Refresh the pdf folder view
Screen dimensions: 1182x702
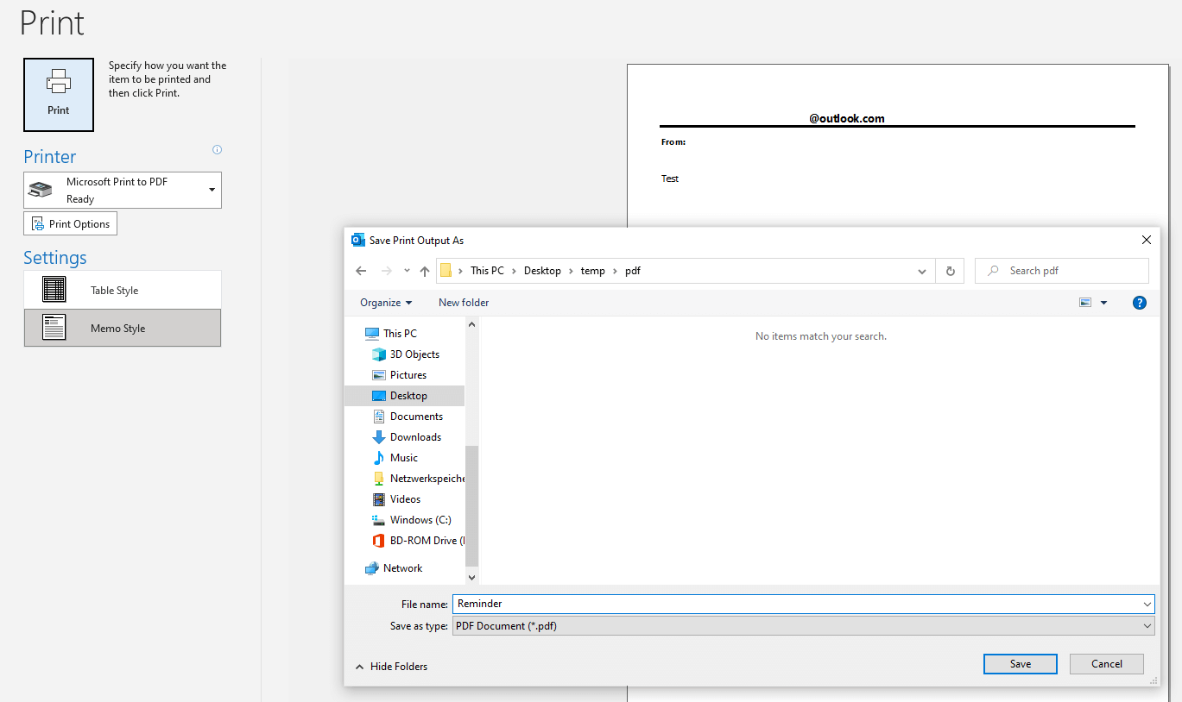click(950, 270)
